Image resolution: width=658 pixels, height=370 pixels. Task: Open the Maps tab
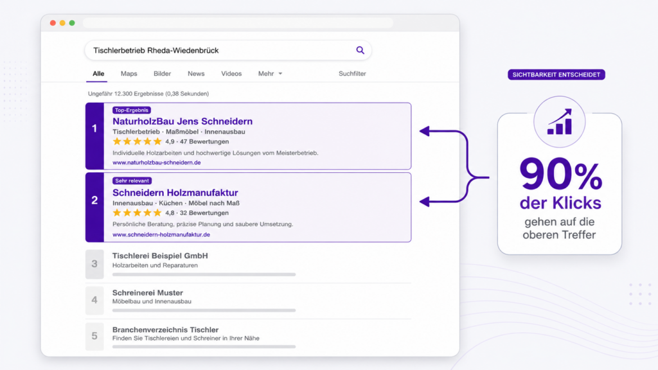coord(129,73)
